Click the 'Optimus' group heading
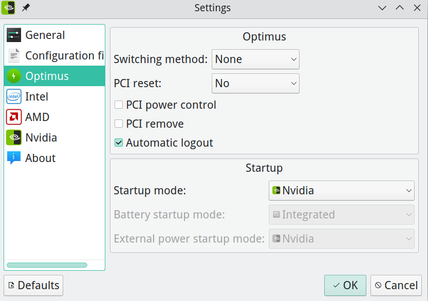The width and height of the screenshot is (428, 301). pos(264,36)
